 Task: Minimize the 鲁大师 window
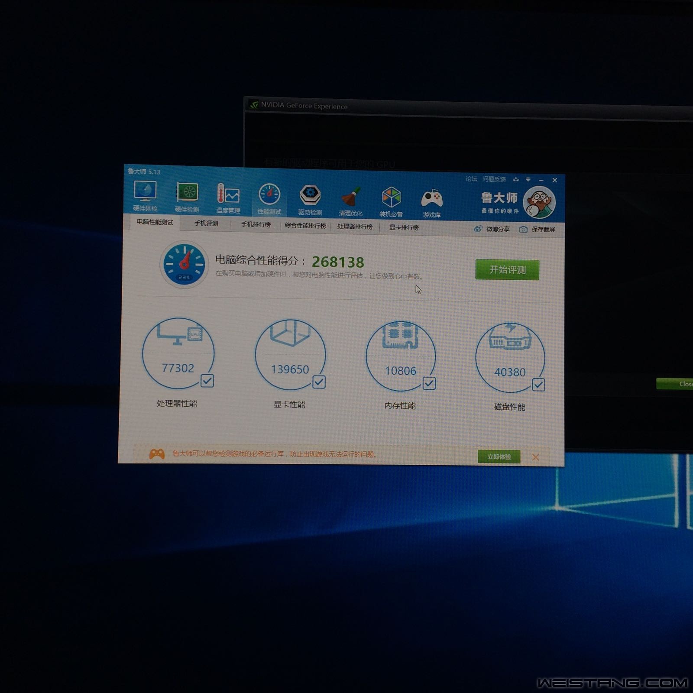click(x=541, y=180)
